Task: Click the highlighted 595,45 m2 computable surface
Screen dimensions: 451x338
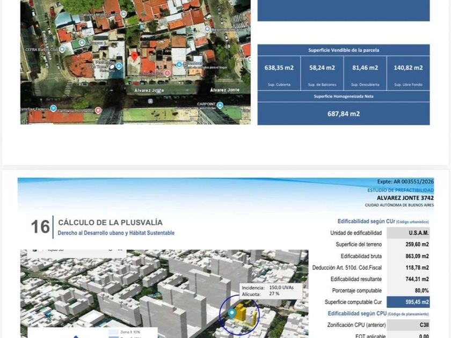Action: (408, 302)
